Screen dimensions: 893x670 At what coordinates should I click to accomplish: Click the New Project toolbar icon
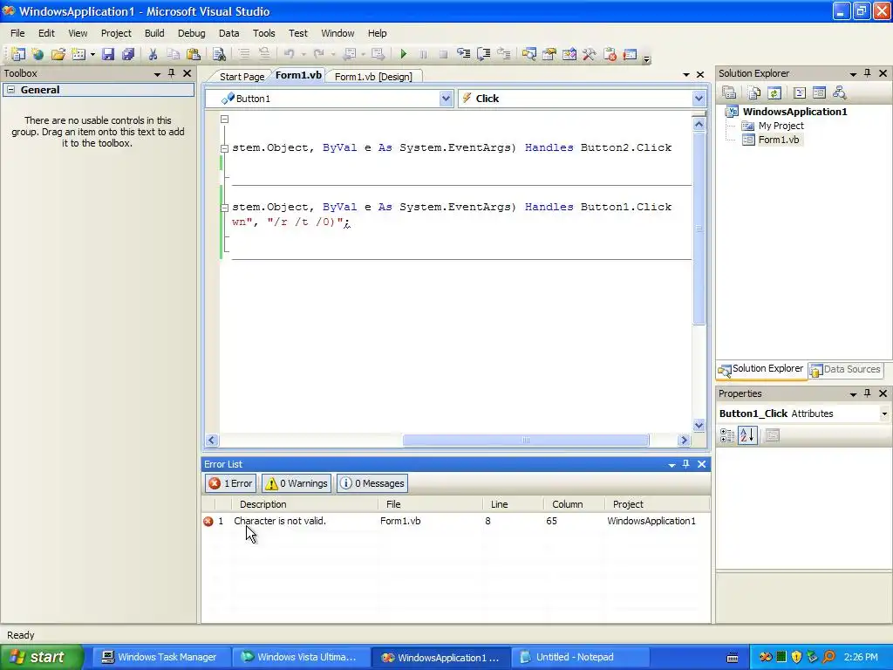(17, 54)
